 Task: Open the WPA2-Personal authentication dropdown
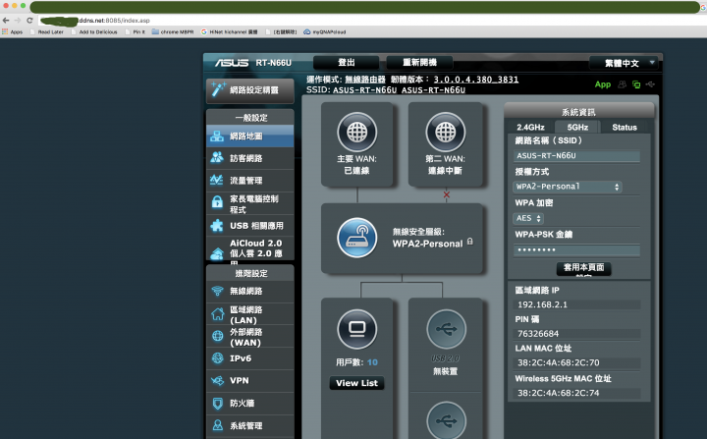(568, 187)
